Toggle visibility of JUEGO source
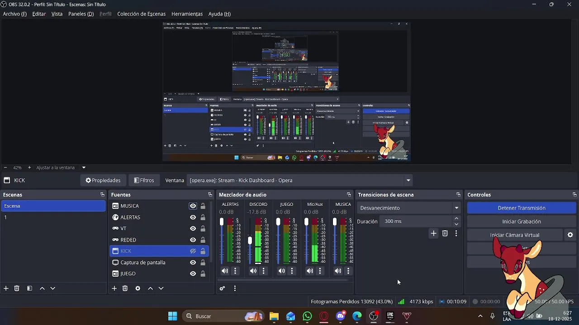 [x=193, y=274]
